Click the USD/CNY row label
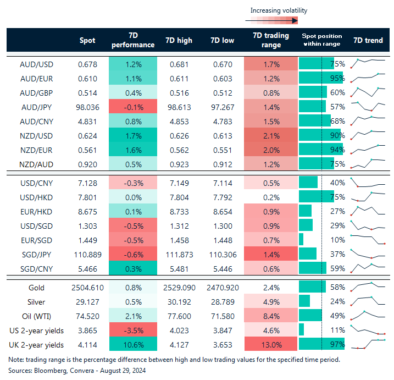The height and width of the screenshot is (380, 394). 37,182
